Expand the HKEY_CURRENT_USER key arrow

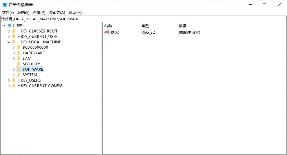pos(9,37)
